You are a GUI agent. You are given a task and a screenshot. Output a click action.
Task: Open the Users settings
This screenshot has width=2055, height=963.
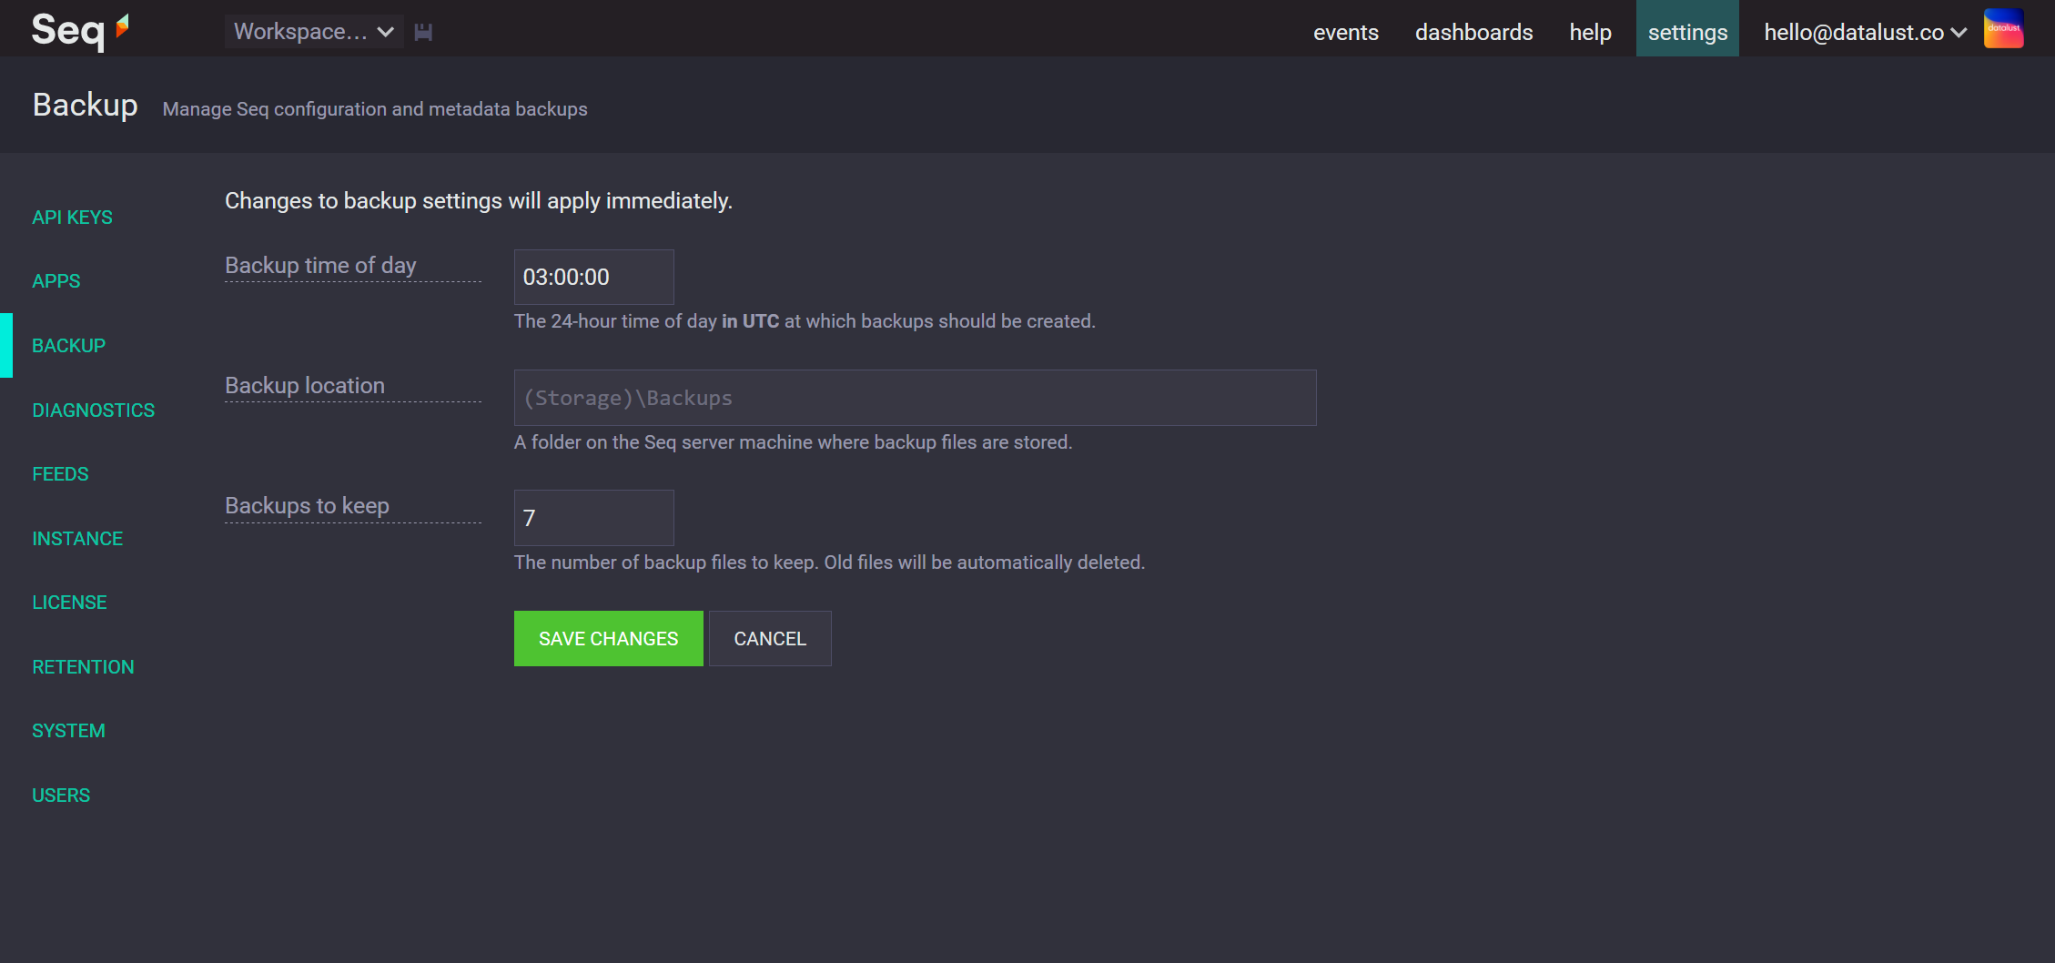pyautogui.click(x=61, y=796)
